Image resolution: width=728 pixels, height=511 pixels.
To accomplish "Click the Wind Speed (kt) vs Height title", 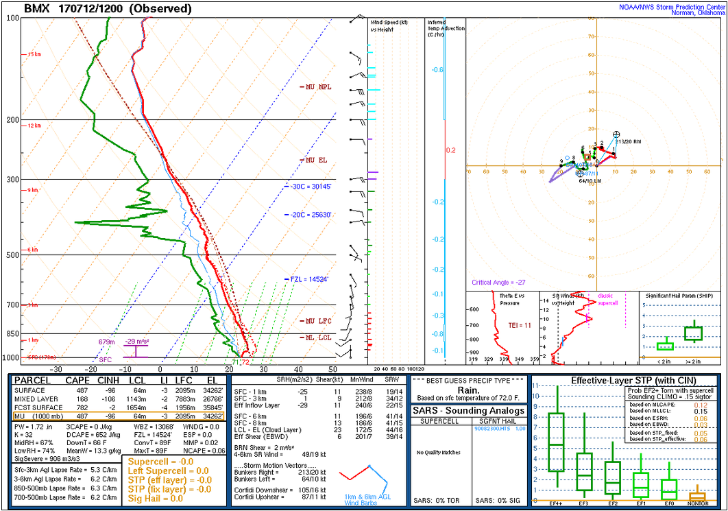I will (389, 26).
